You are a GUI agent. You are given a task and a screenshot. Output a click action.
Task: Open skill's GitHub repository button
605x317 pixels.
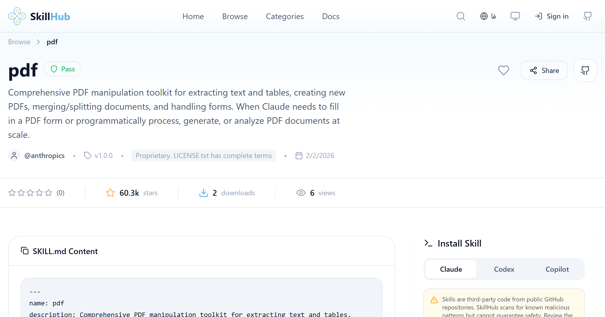point(585,70)
